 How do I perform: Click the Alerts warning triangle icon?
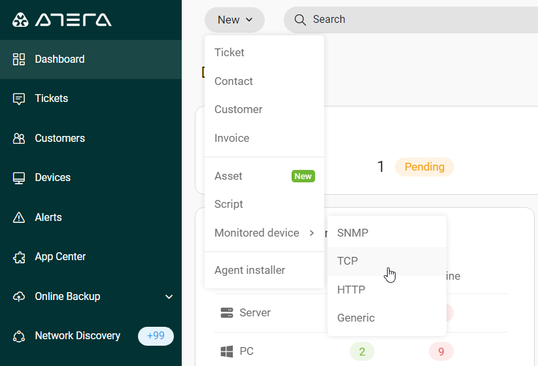pos(19,218)
